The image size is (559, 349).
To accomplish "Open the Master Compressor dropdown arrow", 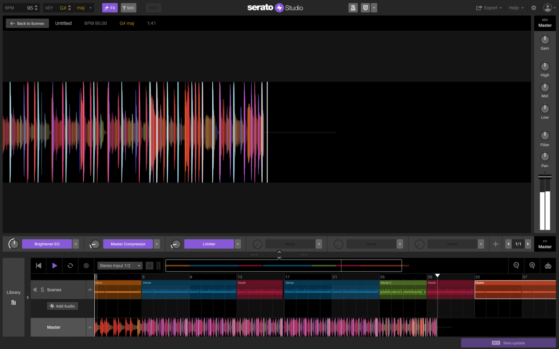I will coord(157,244).
